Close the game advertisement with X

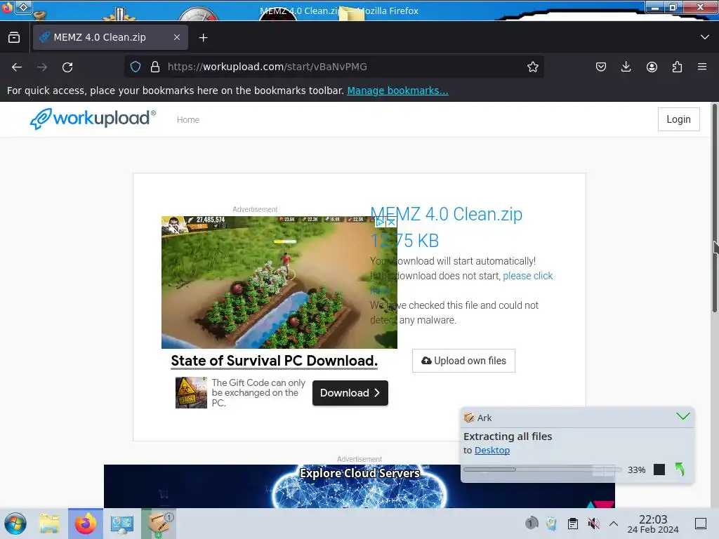391,222
